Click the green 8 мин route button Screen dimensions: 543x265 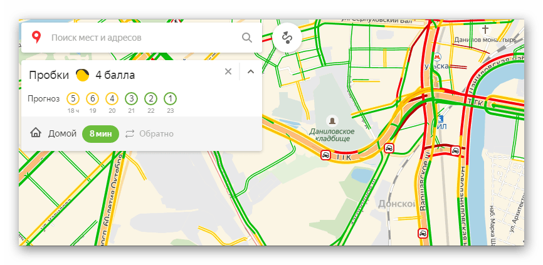[100, 134]
